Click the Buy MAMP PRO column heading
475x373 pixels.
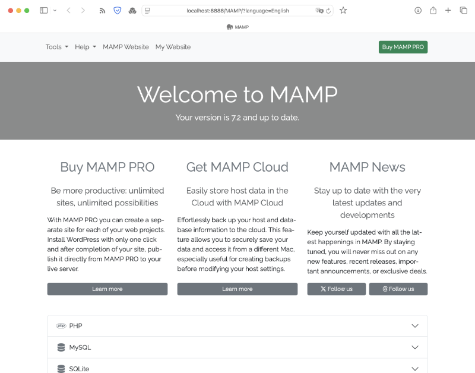[107, 167]
